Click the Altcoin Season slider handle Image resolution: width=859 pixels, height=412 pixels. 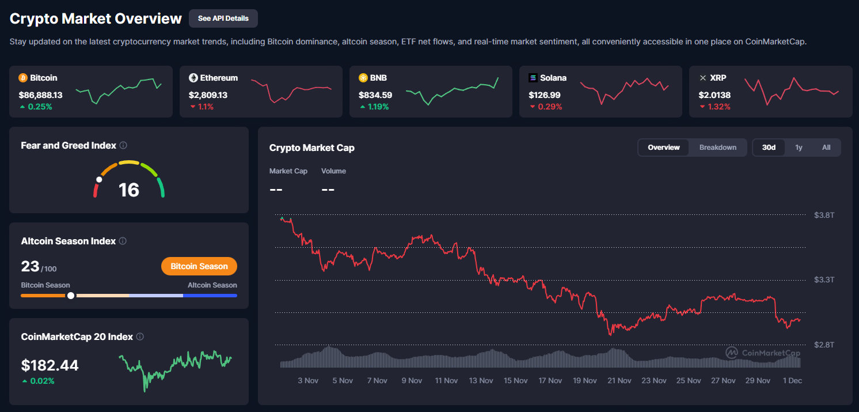70,295
